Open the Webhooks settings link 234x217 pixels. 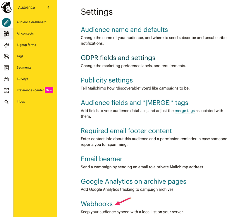[x=97, y=204]
